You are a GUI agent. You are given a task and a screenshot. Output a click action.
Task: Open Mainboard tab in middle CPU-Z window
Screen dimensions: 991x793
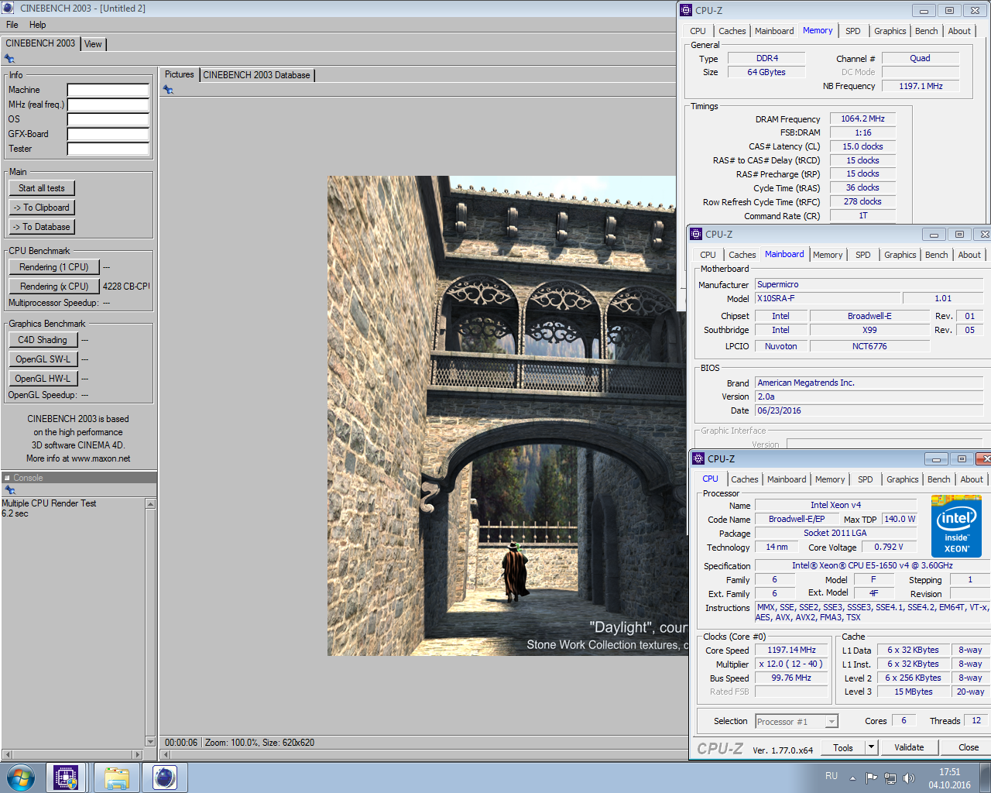pos(784,254)
